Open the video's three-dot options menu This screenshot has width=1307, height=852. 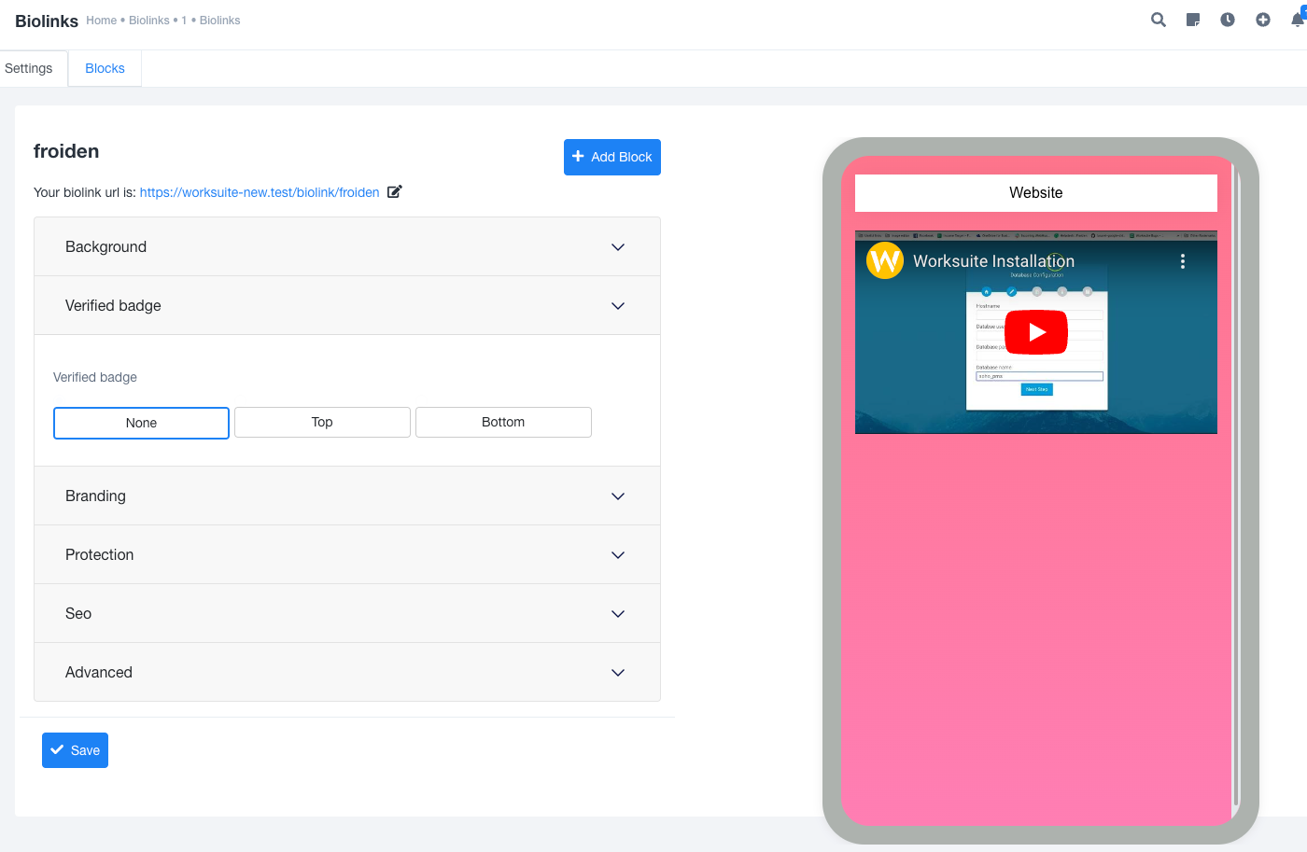click(x=1183, y=261)
